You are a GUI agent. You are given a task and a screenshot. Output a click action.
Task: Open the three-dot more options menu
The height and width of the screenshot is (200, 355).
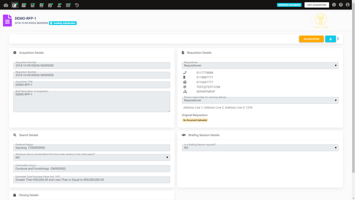click(338, 39)
